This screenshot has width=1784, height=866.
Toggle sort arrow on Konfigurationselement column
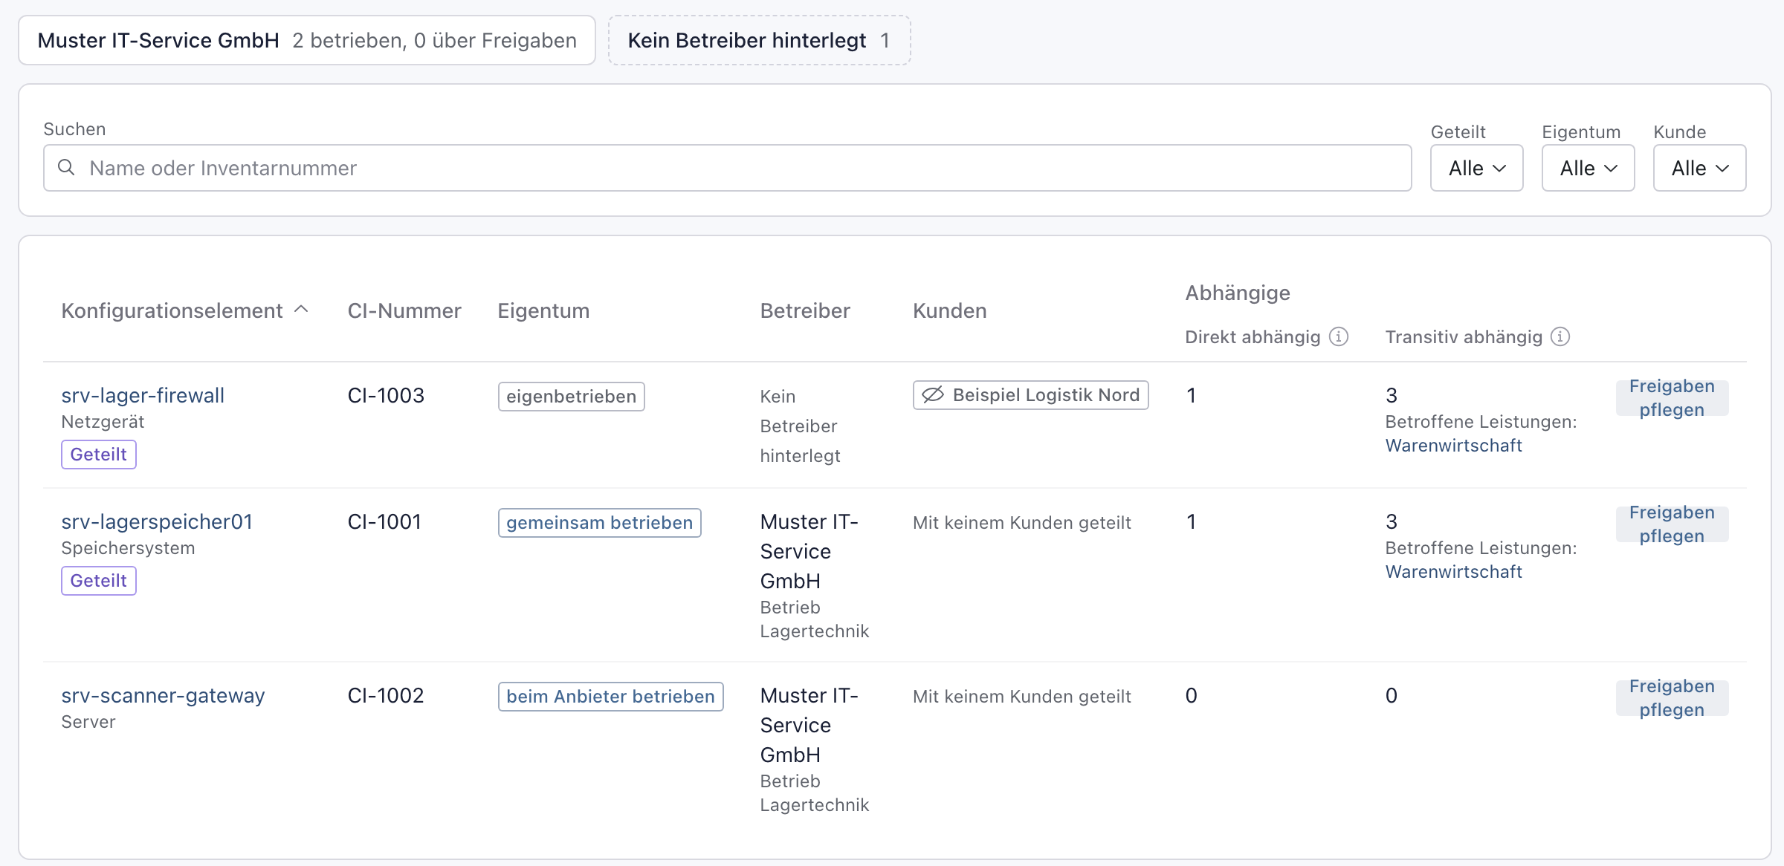tap(301, 310)
